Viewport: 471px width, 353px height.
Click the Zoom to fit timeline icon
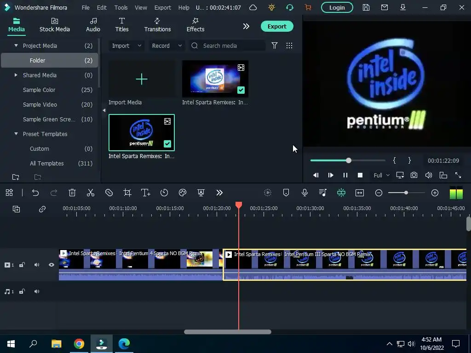(360, 193)
